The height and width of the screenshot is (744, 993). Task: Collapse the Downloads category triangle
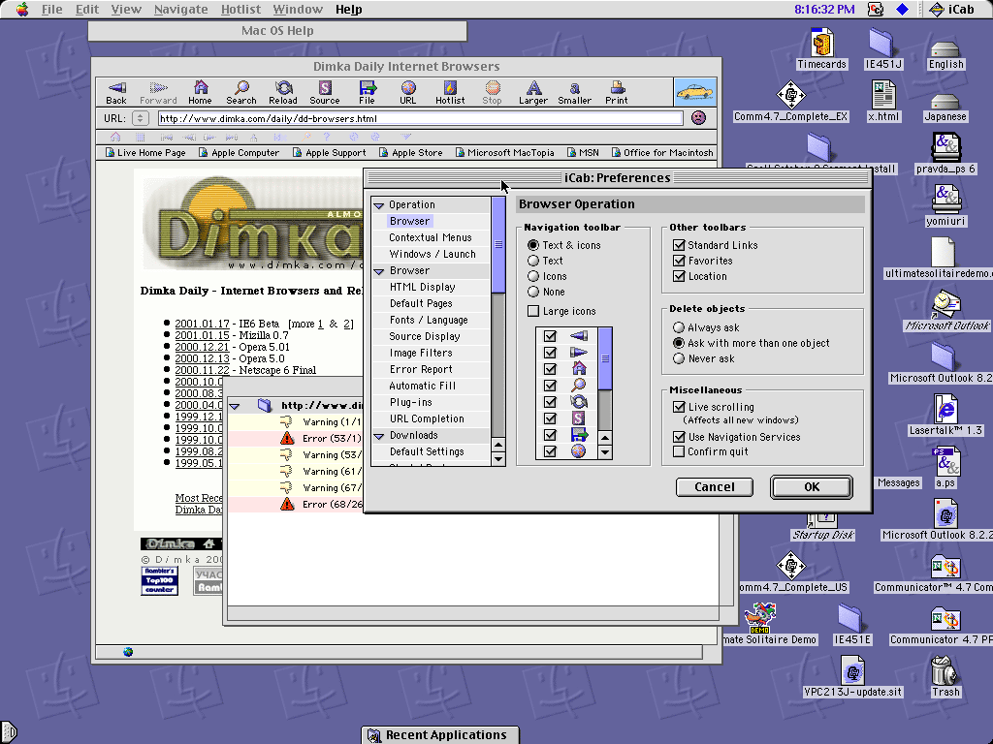click(379, 435)
